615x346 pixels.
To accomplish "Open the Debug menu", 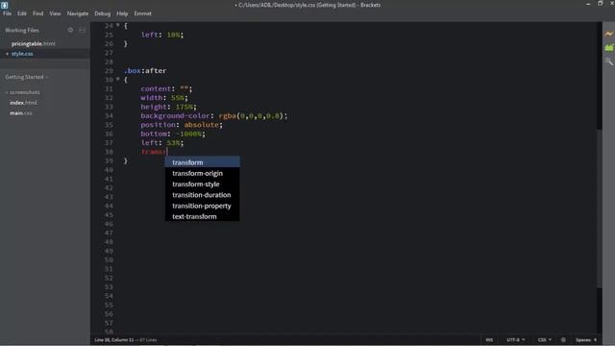I will (103, 13).
